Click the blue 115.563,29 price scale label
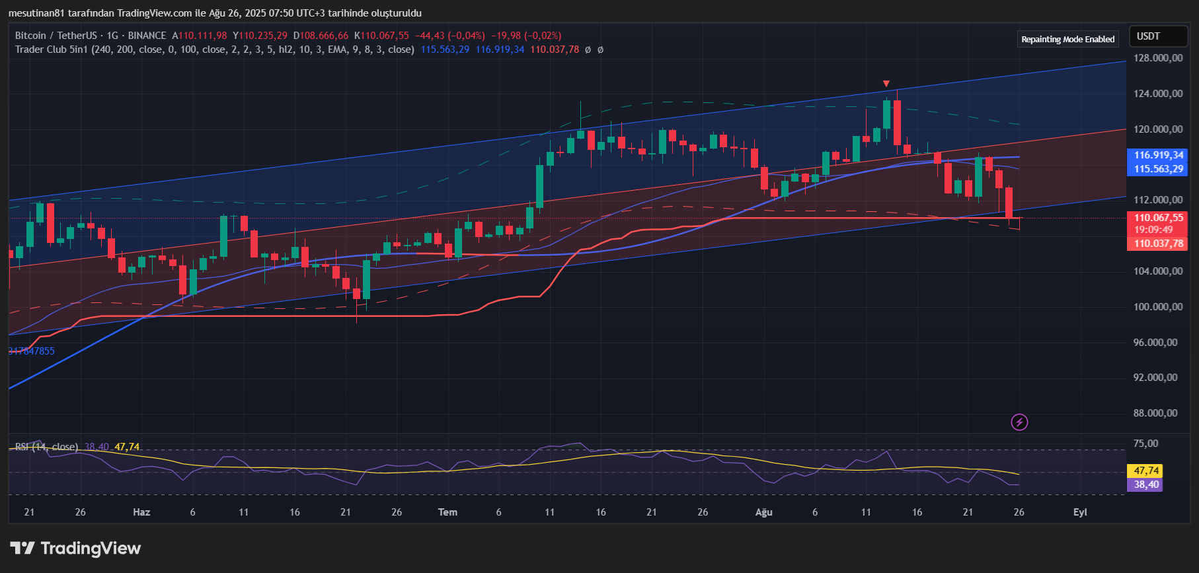 (x=1158, y=169)
